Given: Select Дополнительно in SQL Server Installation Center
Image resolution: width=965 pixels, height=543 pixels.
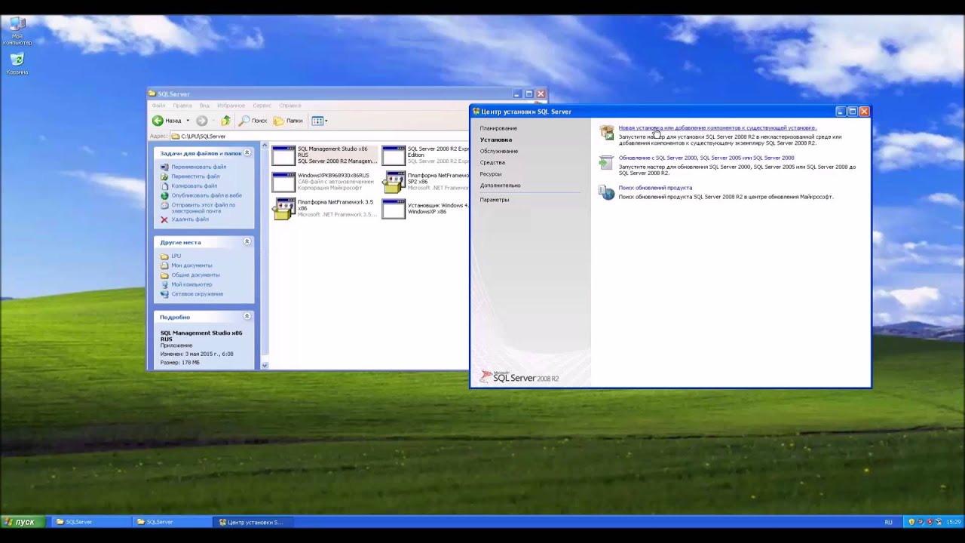Looking at the screenshot, I should click(x=500, y=186).
